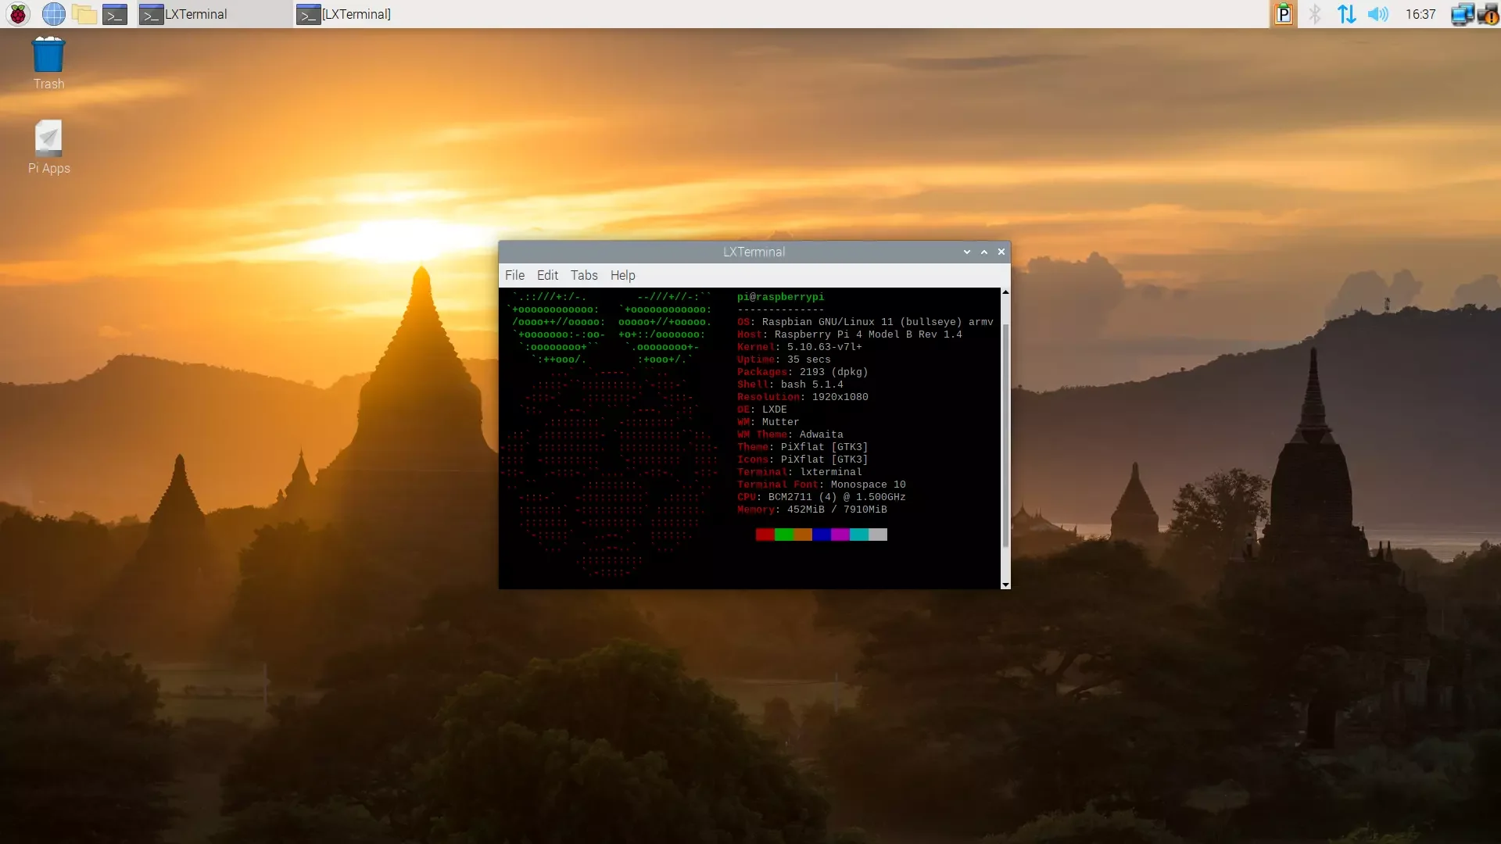Click the Uptime 35 secs line
This screenshot has width=1501, height=844.
pos(783,359)
